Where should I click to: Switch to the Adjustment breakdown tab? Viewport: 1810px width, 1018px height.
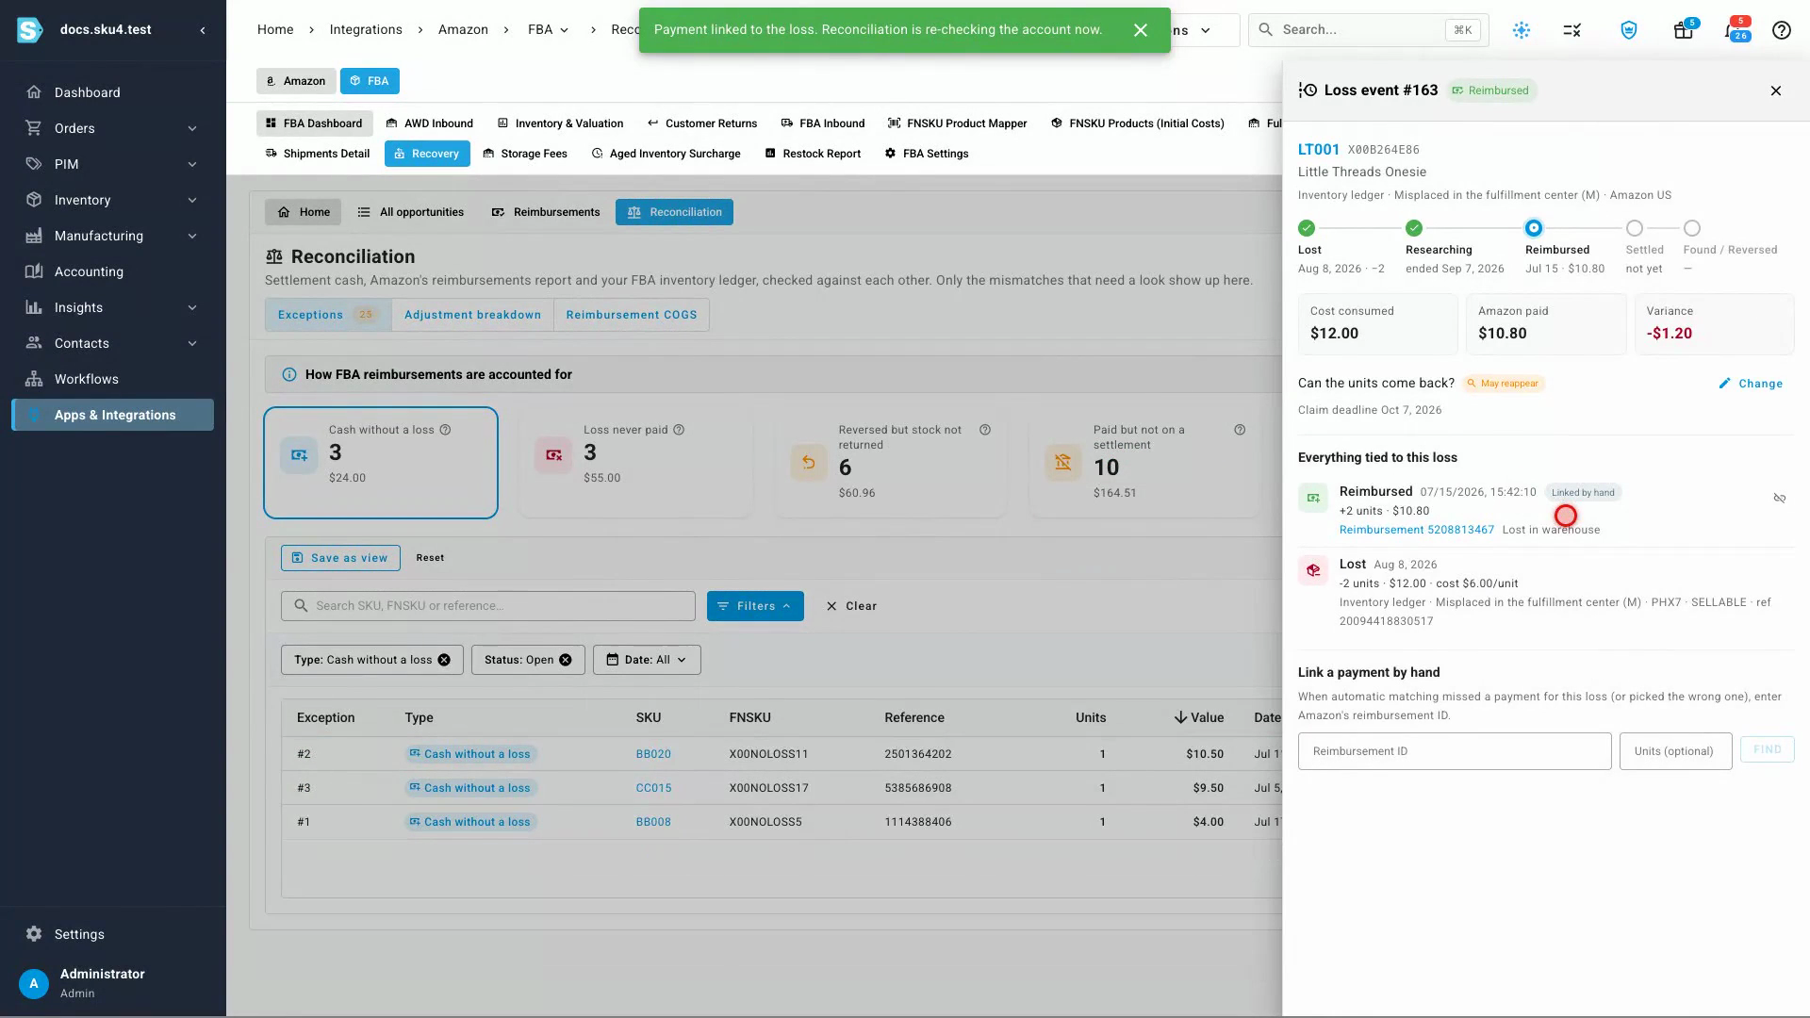472,315
